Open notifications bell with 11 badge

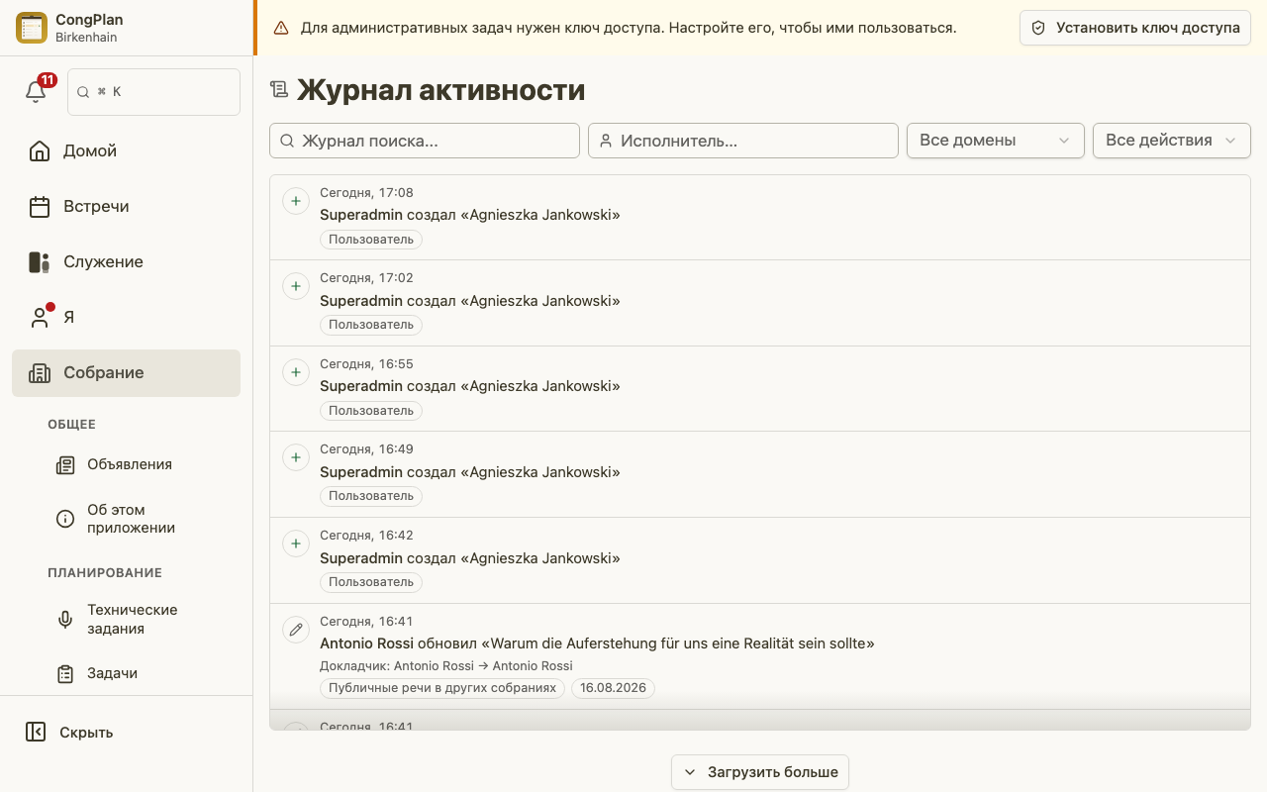click(x=37, y=91)
